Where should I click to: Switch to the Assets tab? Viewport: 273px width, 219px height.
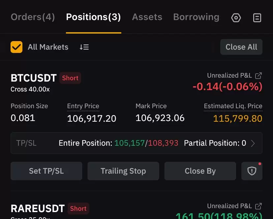tap(147, 17)
